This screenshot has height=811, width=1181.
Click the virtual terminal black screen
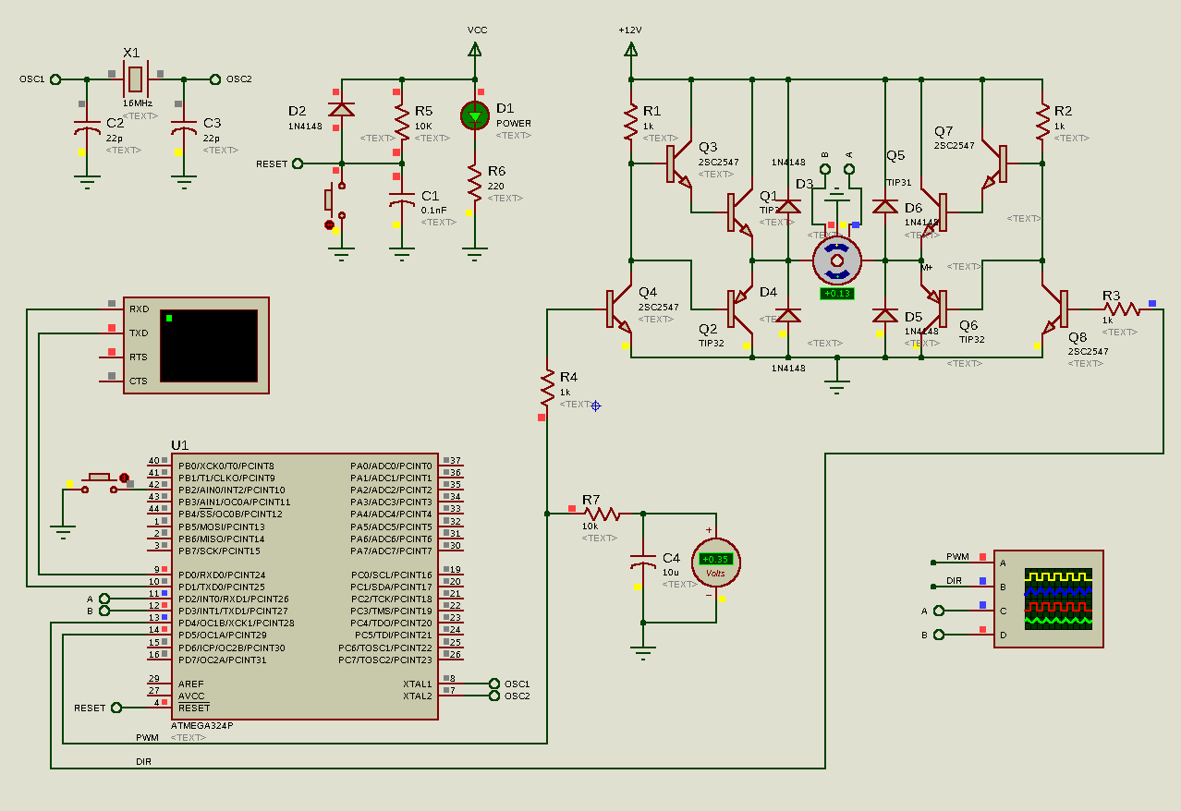point(209,345)
